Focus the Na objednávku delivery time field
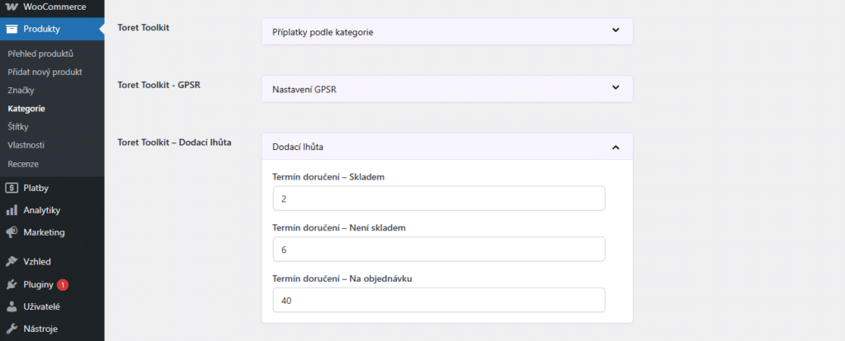The image size is (845, 341). (x=439, y=300)
